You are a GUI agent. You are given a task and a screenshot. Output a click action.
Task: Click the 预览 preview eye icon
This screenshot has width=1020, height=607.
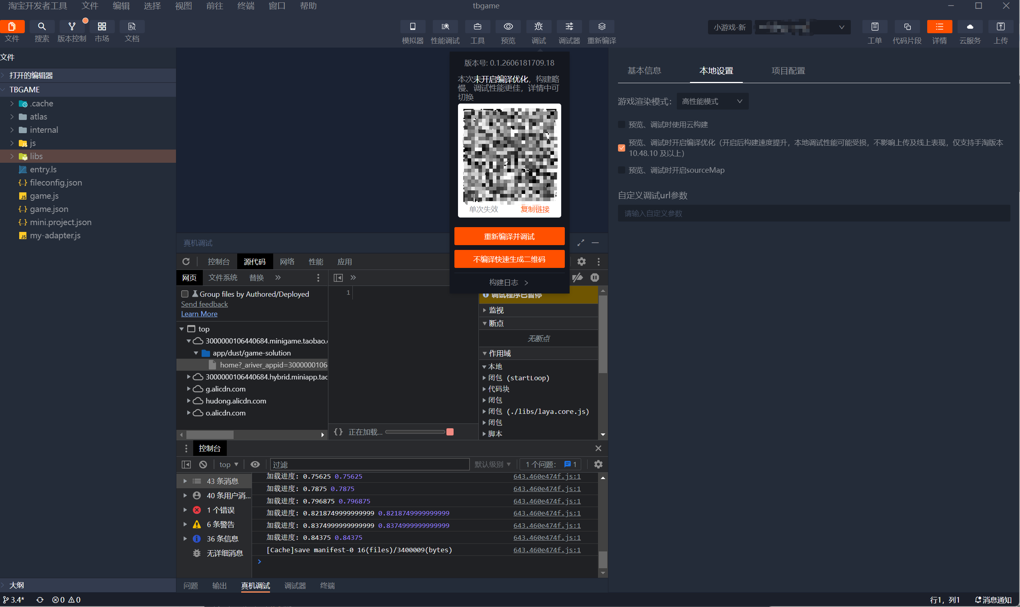click(x=508, y=26)
